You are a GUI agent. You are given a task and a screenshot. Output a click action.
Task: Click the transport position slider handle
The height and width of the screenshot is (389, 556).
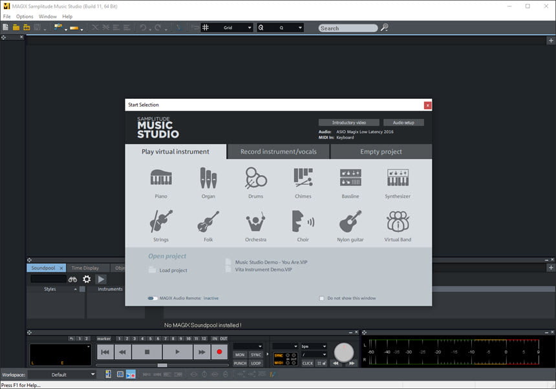[x=162, y=365]
